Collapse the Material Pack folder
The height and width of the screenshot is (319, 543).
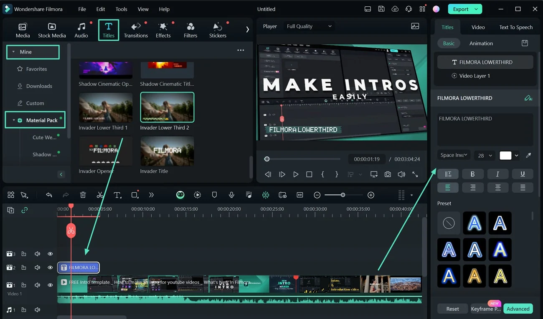[x=13, y=120]
